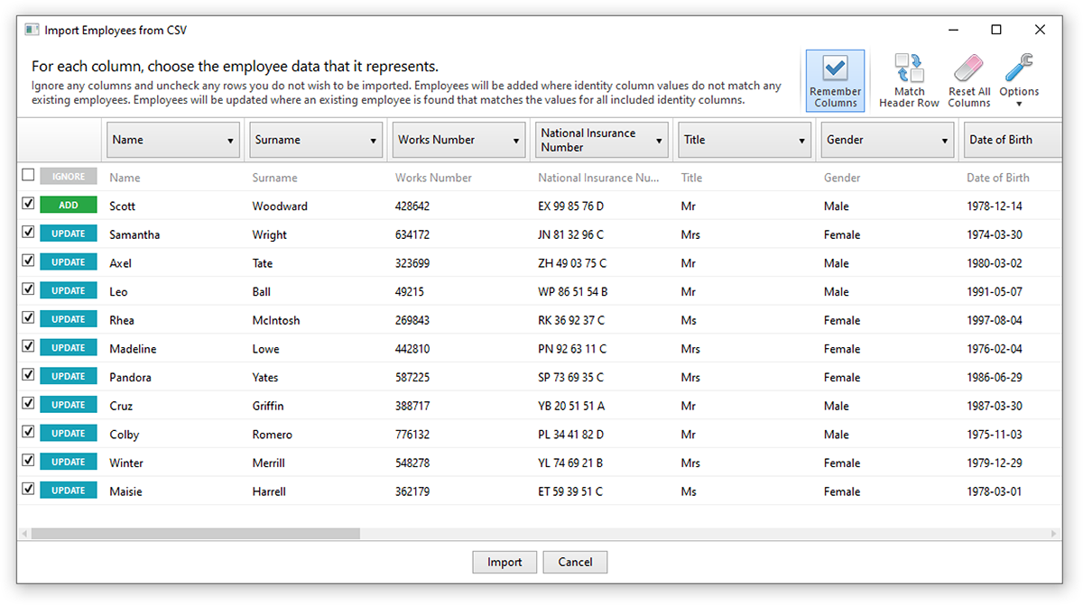Click the grey IGNORE badge on the header row
Image resolution: width=1083 pixels, height=605 pixels.
(69, 177)
